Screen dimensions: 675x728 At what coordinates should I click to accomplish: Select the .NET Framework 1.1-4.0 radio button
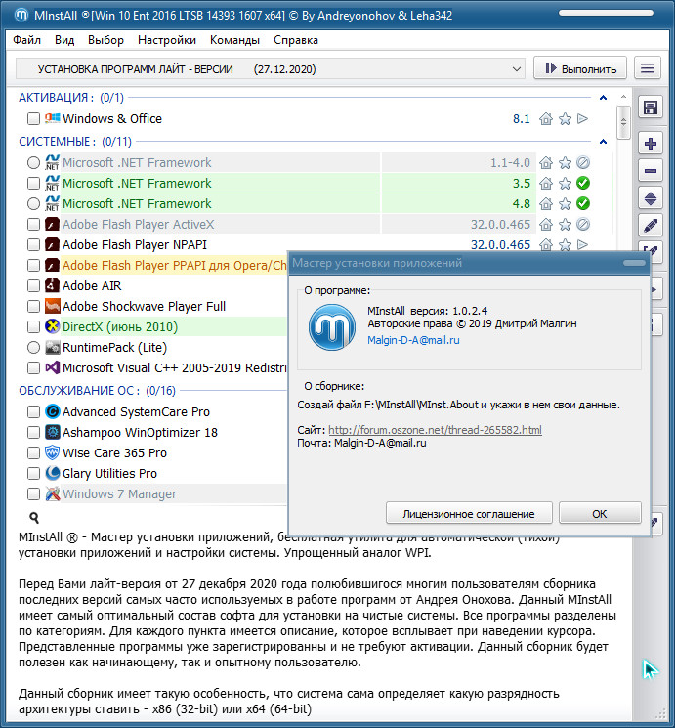pos(33,163)
